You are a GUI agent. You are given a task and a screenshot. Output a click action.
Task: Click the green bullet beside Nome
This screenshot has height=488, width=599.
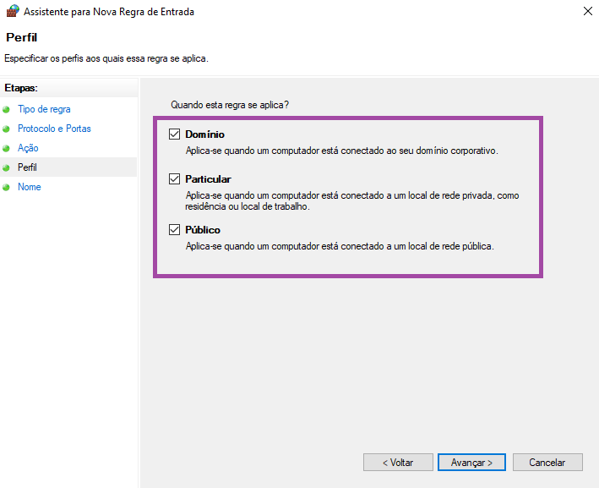(7, 188)
